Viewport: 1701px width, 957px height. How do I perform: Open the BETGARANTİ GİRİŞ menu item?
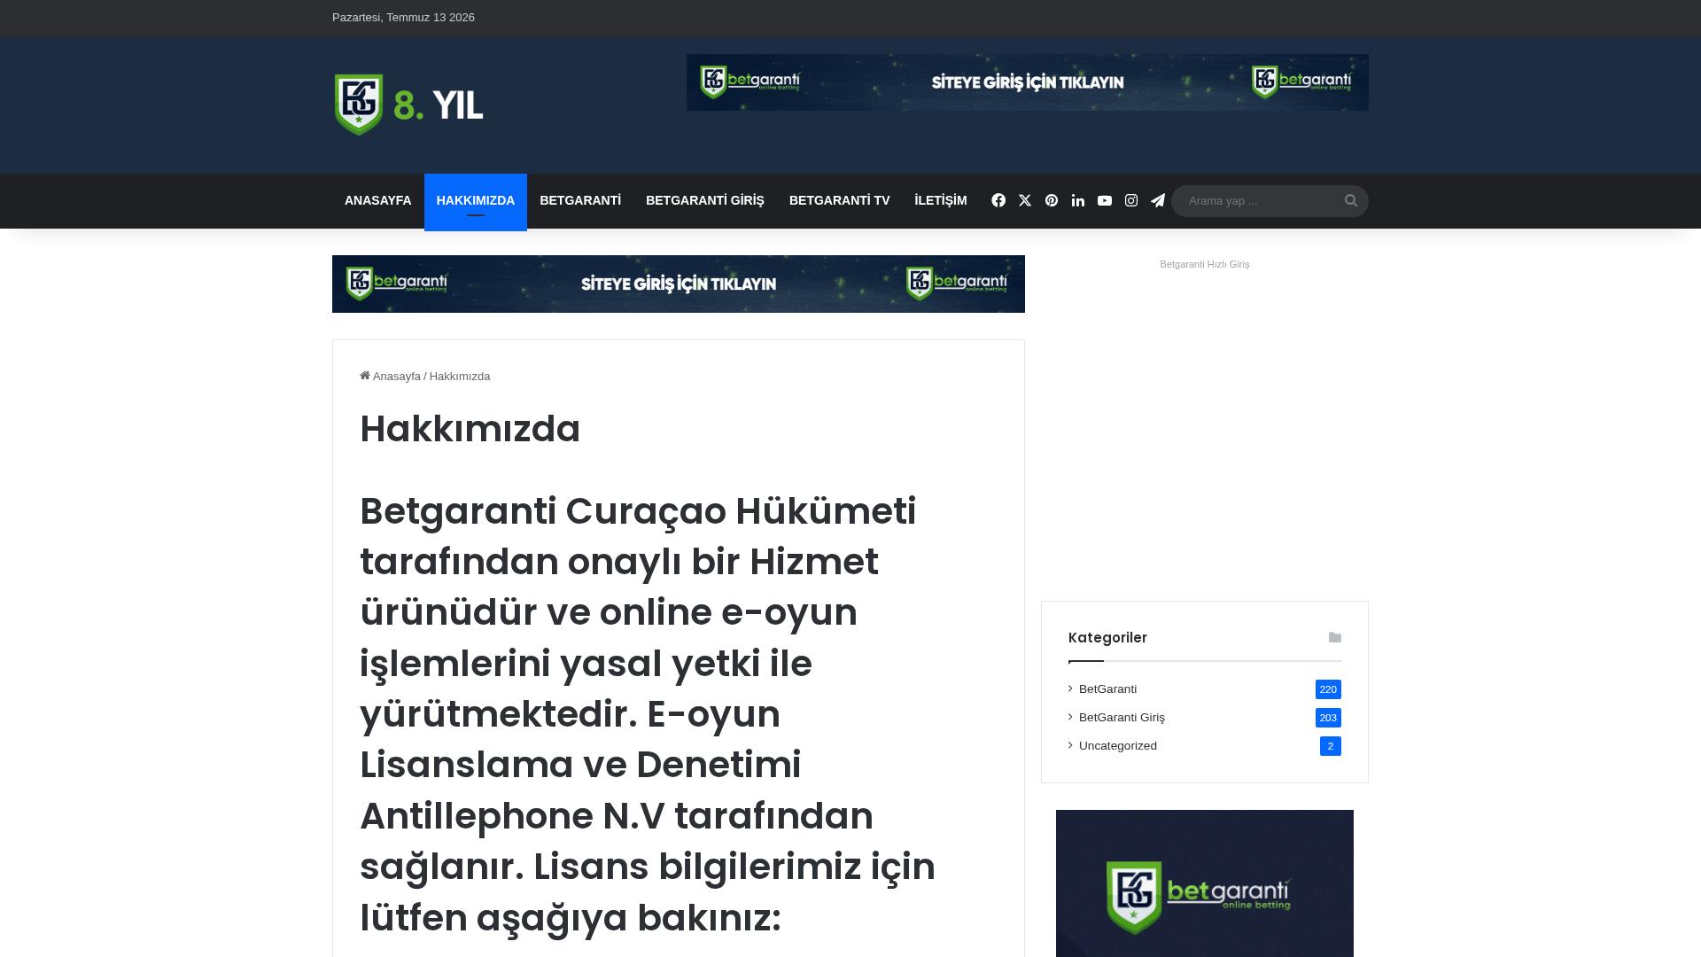pyautogui.click(x=705, y=201)
